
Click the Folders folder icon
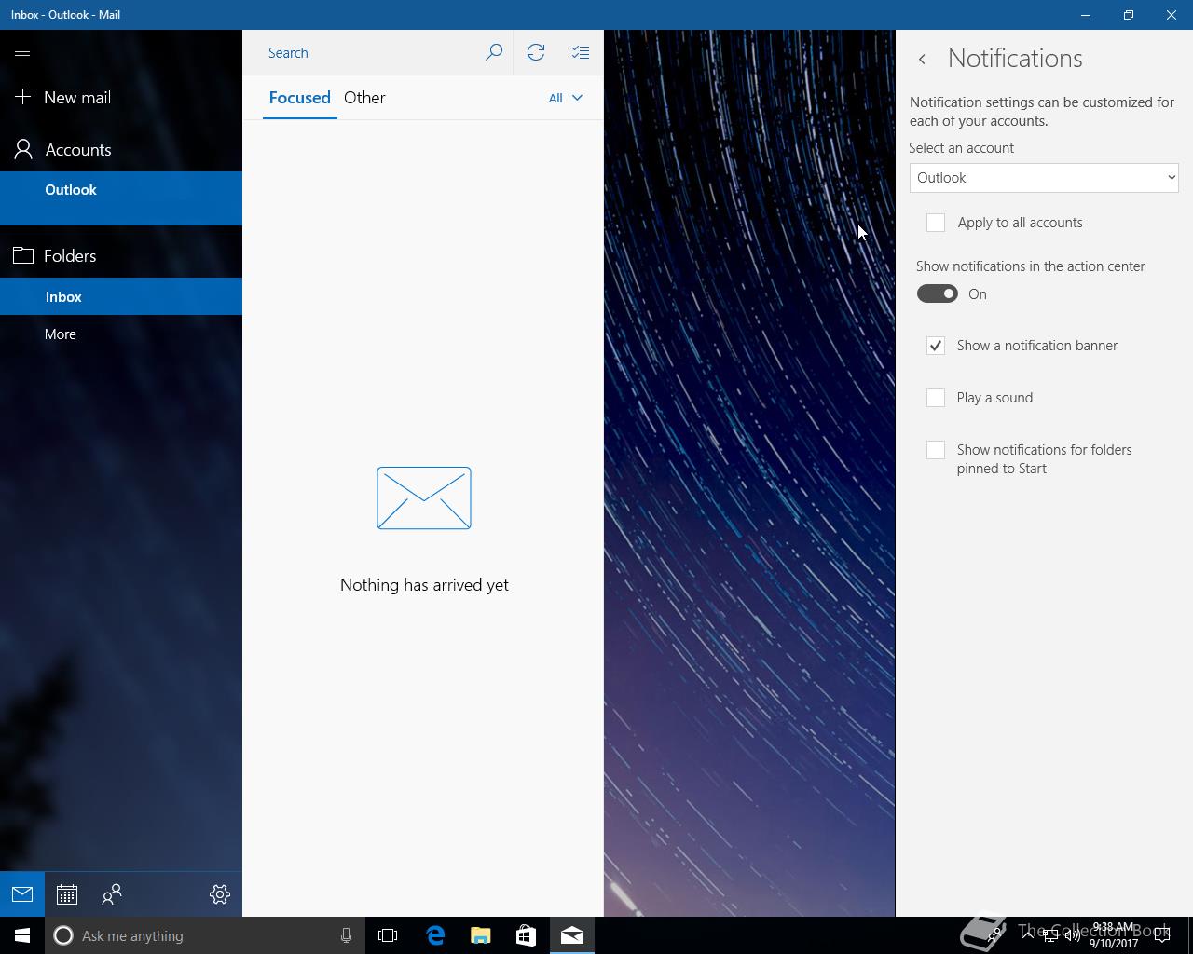23,255
